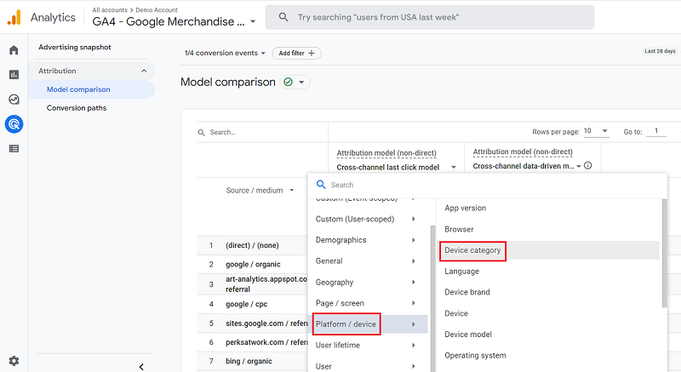
Task: Click the plus icon in Add filter
Action: coord(312,53)
